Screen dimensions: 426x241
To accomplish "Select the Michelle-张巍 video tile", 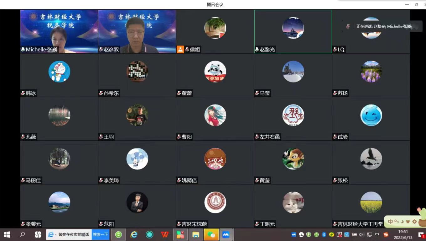I will click(59, 31).
